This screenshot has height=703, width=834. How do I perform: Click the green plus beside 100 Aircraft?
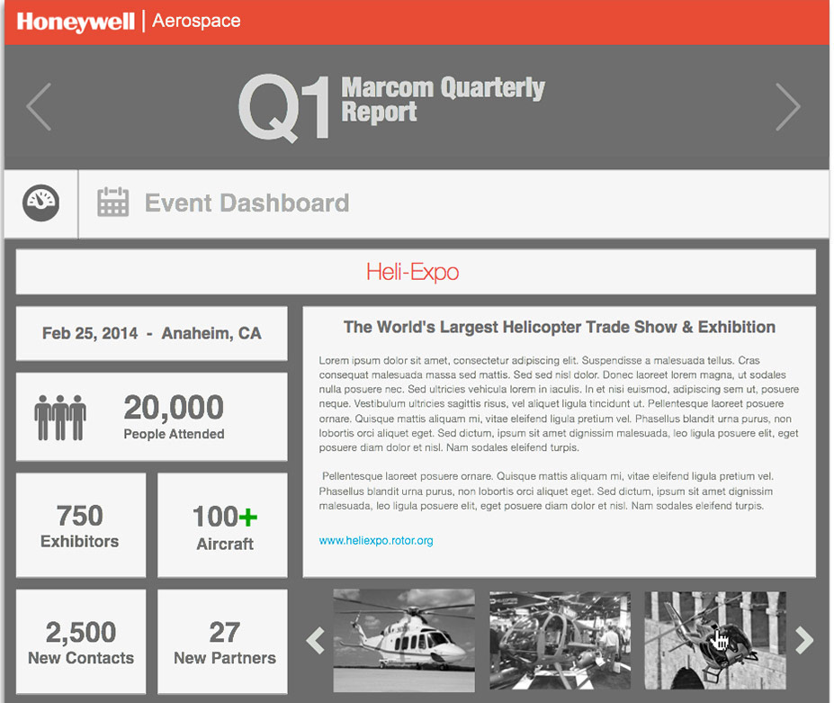pyautogui.click(x=247, y=517)
